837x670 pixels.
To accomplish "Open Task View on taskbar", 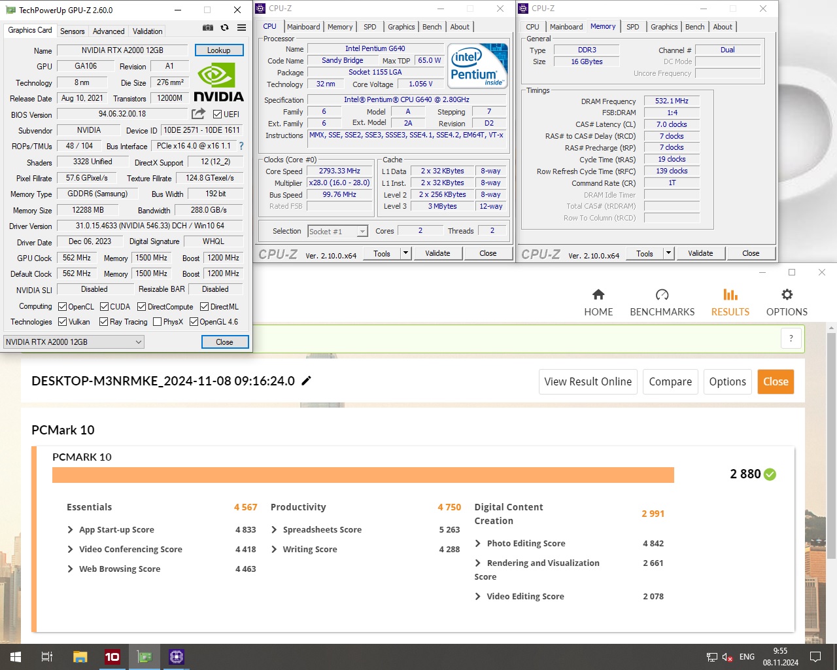I will pyautogui.click(x=47, y=657).
